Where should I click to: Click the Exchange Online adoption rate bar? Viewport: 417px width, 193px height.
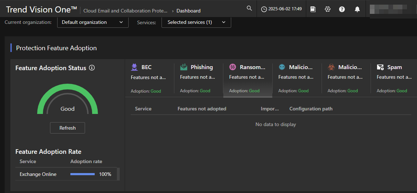83,174
